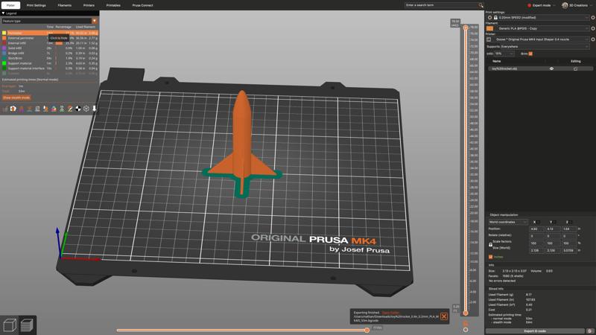Viewport: 596px width, 335px height.
Task: Toggle Color changes display icon
Action: 54,109
